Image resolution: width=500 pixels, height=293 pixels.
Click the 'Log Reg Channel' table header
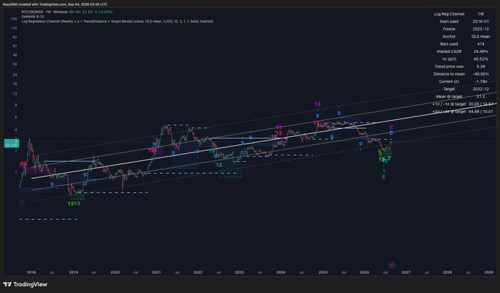pyautogui.click(x=449, y=14)
